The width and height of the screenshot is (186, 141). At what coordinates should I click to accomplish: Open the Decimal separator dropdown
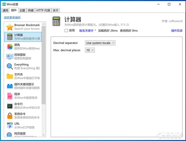(x=100, y=43)
